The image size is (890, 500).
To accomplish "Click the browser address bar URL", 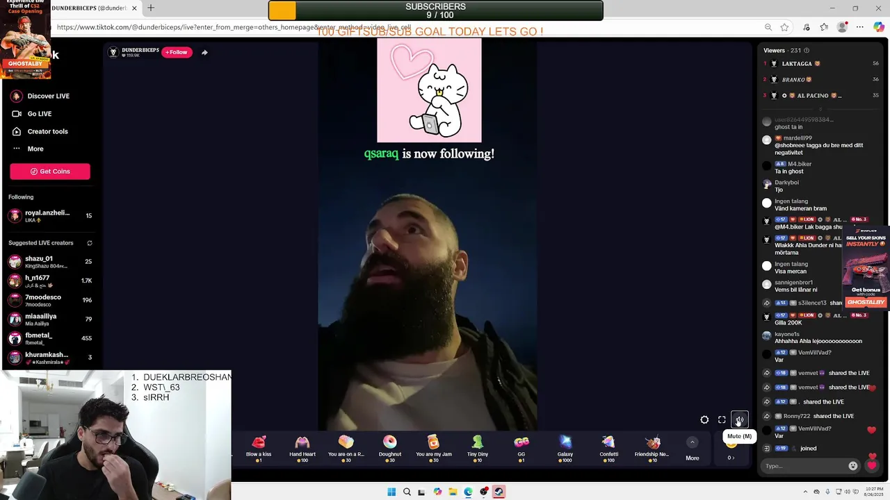I will click(x=234, y=27).
